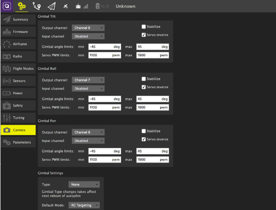The width and height of the screenshot is (276, 210).
Task: Enable Stabilize for Gimbal Tilt
Action: (144, 27)
